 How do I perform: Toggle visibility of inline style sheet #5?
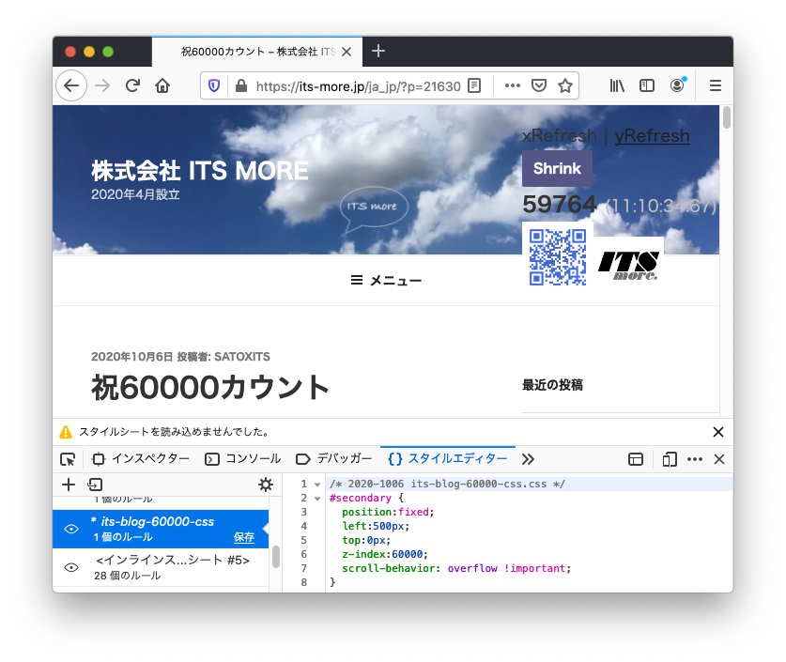(x=71, y=567)
